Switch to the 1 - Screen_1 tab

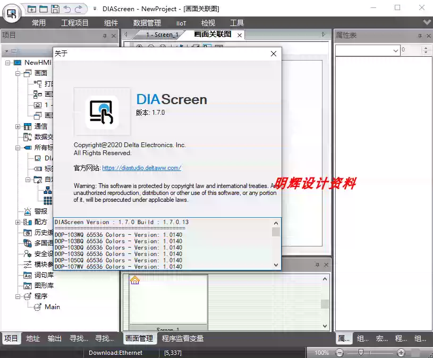[x=163, y=35]
